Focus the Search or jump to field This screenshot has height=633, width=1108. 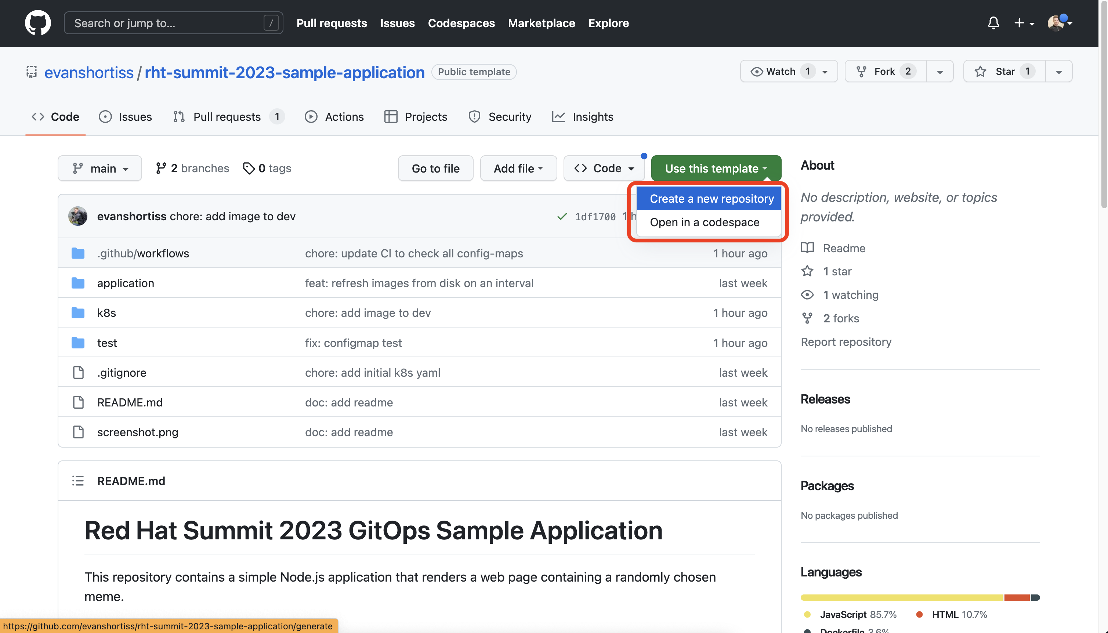pyautogui.click(x=173, y=23)
